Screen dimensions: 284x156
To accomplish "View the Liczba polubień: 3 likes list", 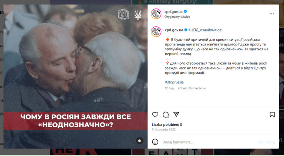I will tap(167, 125).
